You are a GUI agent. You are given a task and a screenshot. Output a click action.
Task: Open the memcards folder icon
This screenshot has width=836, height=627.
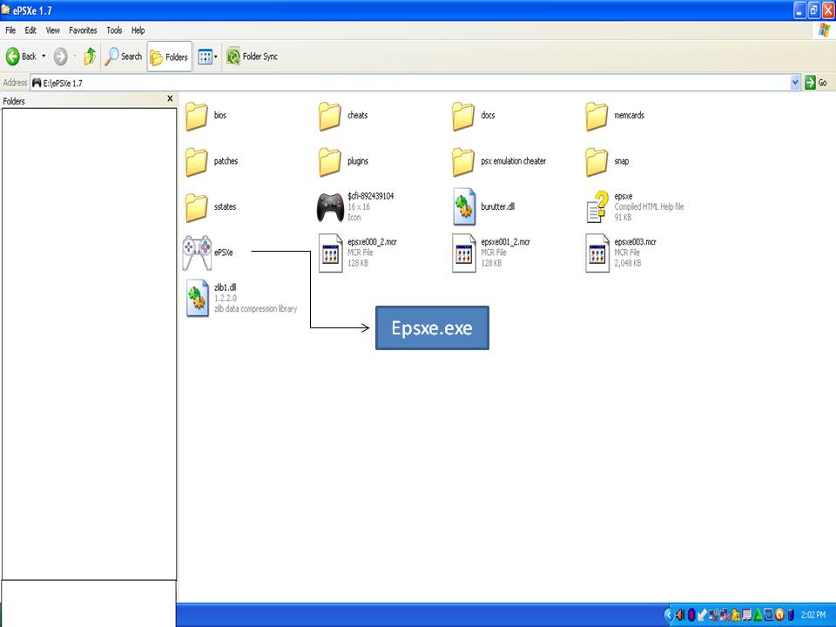pyautogui.click(x=596, y=116)
